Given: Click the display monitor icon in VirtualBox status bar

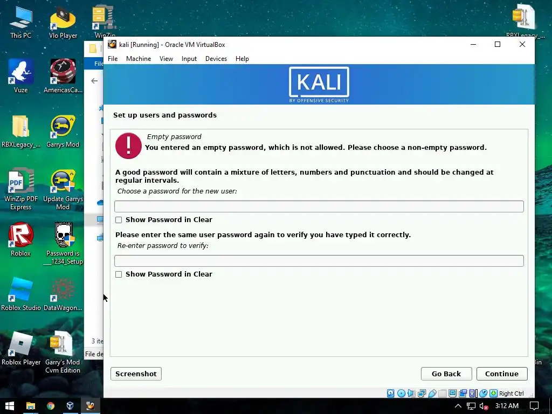Looking at the screenshot, I should pyautogui.click(x=452, y=393).
